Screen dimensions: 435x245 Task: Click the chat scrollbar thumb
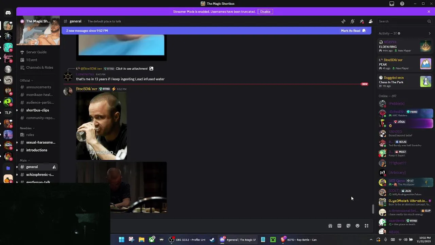click(x=373, y=209)
